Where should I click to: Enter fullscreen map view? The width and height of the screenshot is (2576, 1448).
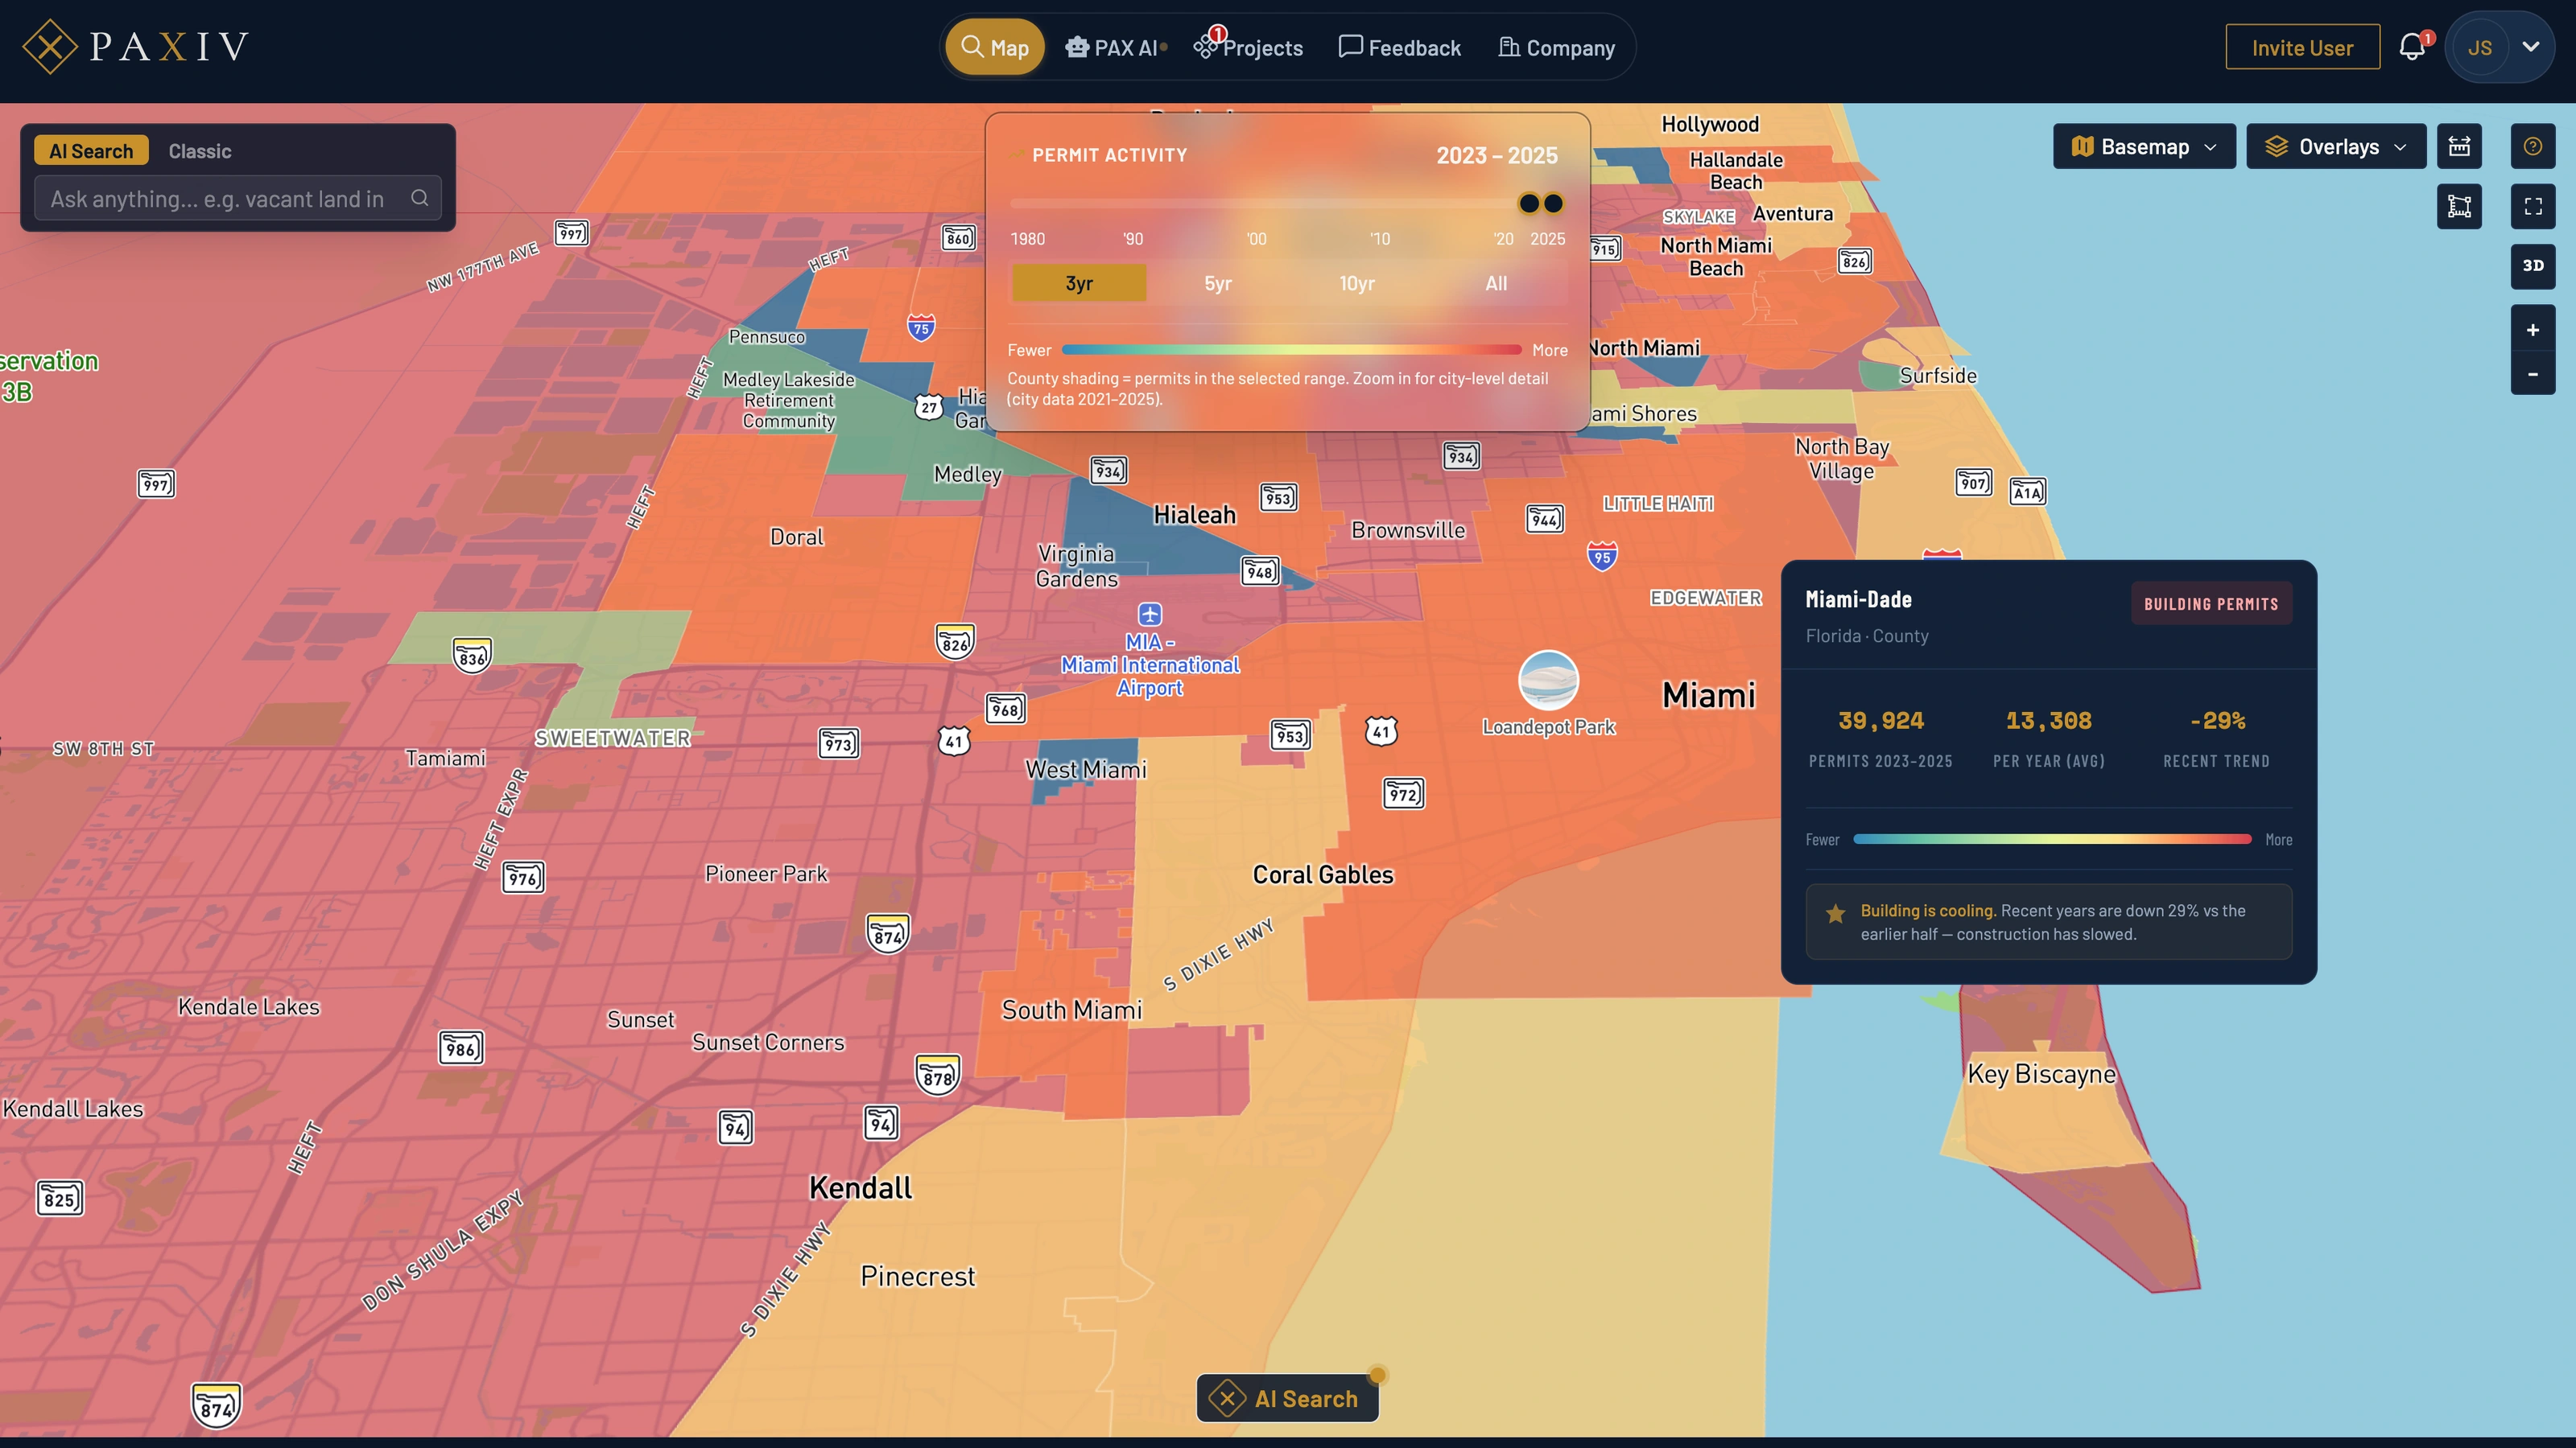pos(2533,207)
